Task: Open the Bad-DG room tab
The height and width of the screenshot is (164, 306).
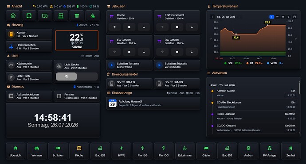Action: click(x=227, y=151)
